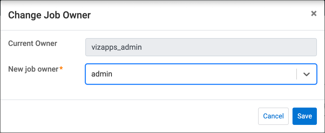Image resolution: width=325 pixels, height=133 pixels.
Task: Click the 'Current Owner' label
Action: pos(33,43)
